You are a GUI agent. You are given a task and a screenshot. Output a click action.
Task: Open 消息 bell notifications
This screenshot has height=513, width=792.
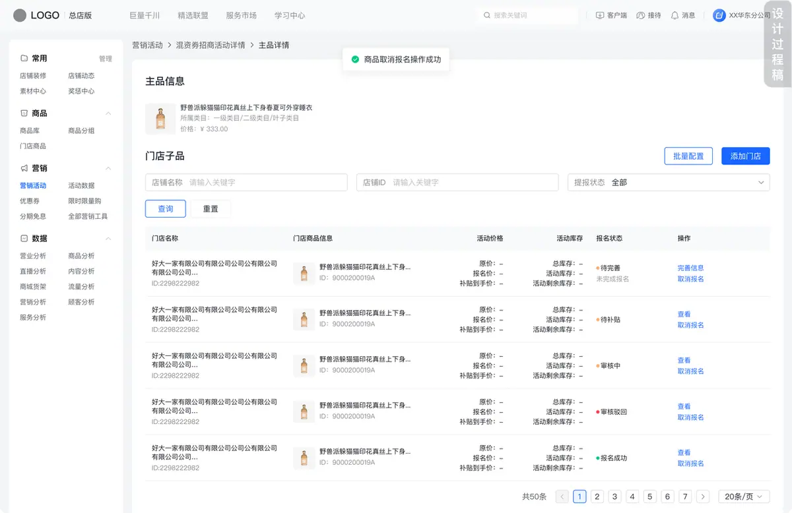[x=675, y=15]
